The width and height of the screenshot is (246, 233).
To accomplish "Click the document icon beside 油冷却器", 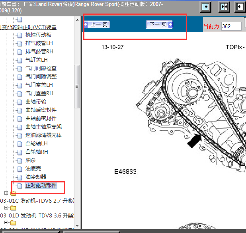I will click(20, 177).
